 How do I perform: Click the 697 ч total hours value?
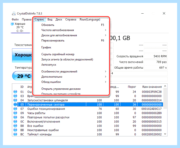click(x=156, y=67)
